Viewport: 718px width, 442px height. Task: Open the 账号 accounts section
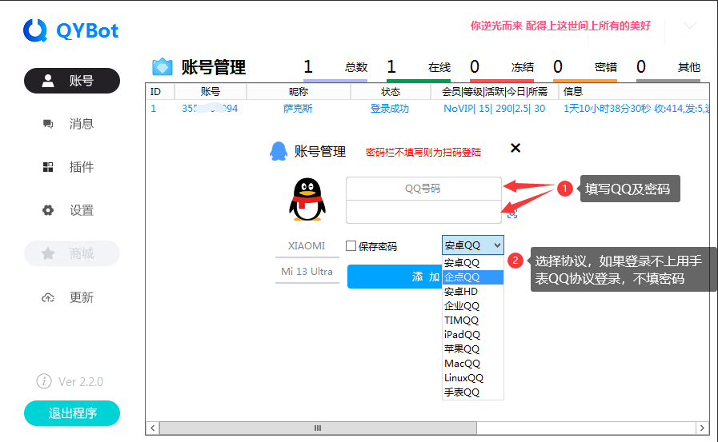72,81
